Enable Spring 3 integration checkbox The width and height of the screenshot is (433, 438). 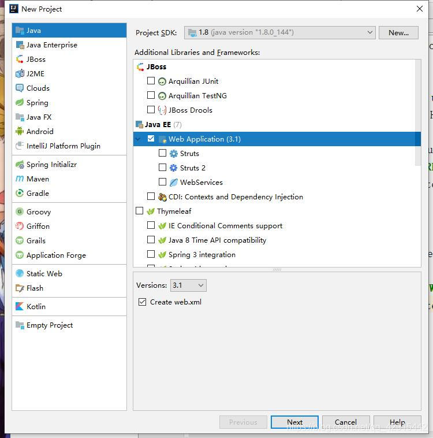151,254
